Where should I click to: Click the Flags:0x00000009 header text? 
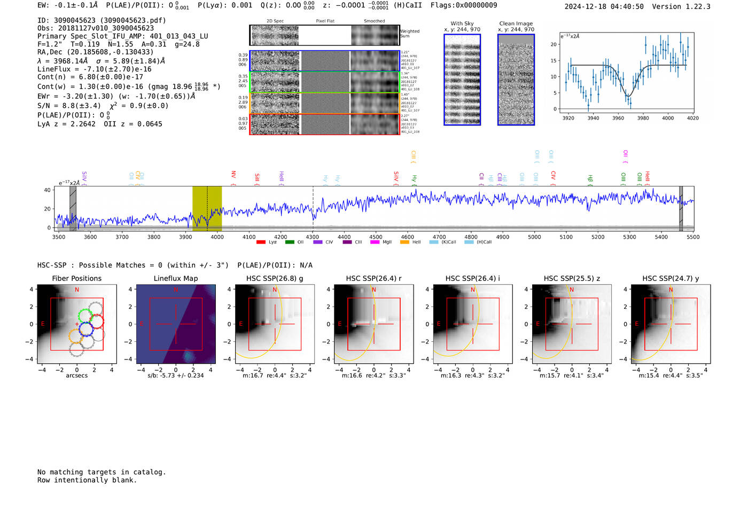tap(464, 5)
